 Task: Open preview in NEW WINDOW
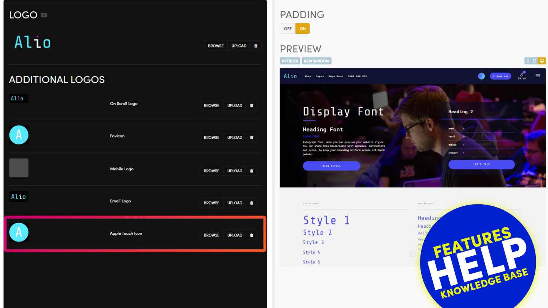[x=316, y=61]
